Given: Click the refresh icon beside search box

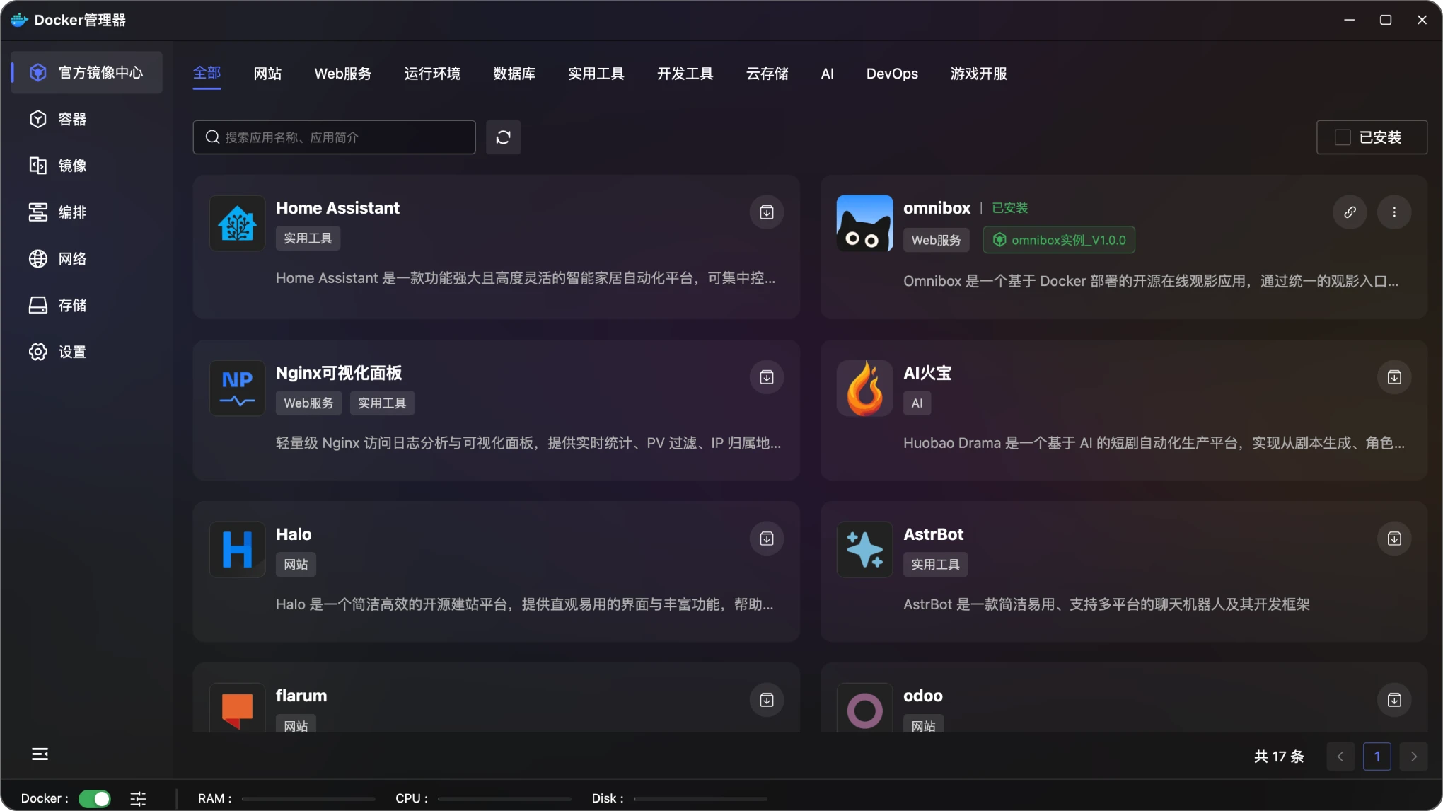Looking at the screenshot, I should click(x=503, y=137).
